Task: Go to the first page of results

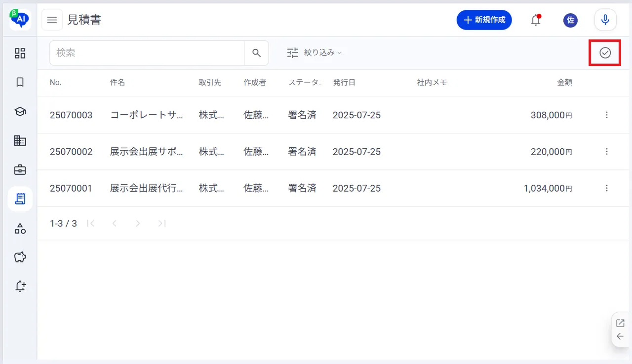Action: [x=90, y=224]
